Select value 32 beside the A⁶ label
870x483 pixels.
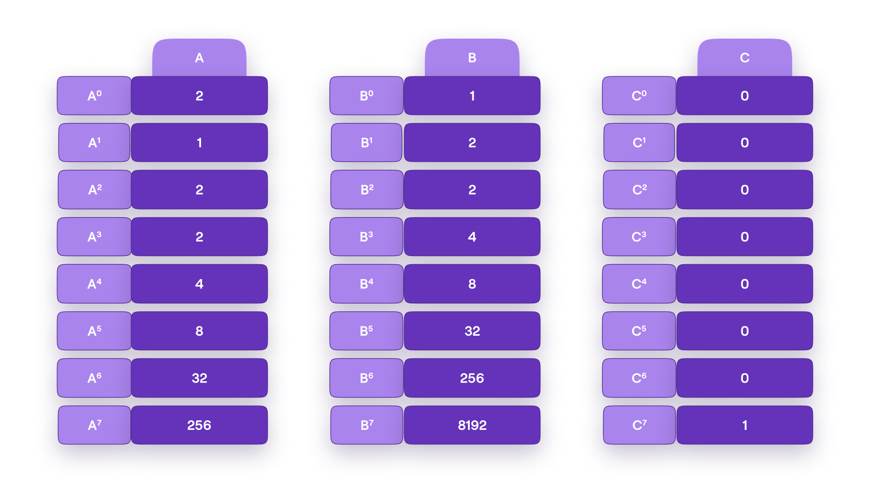pyautogui.click(x=199, y=378)
